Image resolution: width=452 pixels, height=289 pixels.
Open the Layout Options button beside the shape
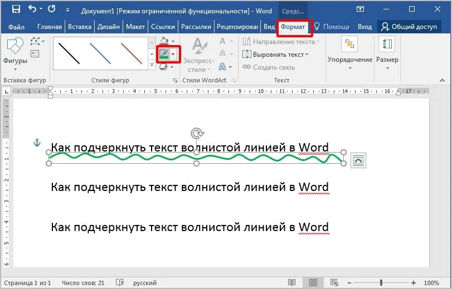(358, 160)
